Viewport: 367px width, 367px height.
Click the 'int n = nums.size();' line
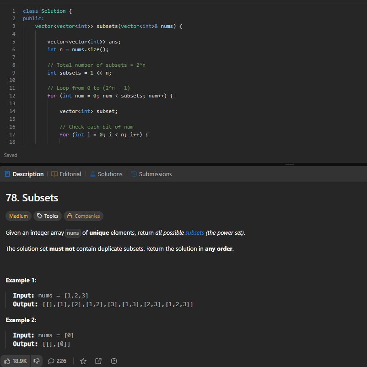pos(78,49)
